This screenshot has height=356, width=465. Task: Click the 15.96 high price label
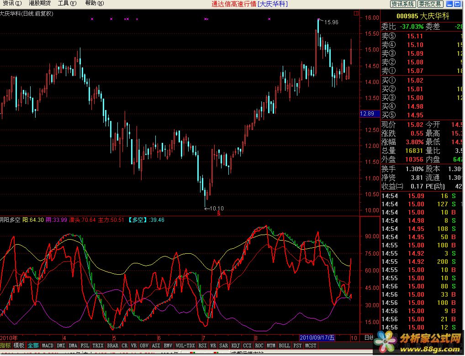tap(331, 22)
